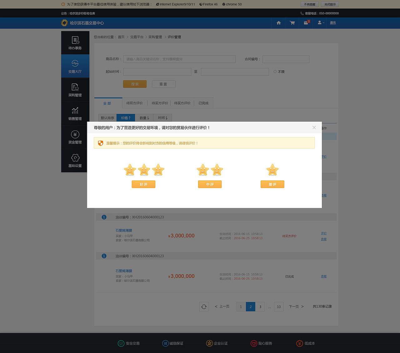Image resolution: width=400 pixels, height=353 pixels.
Task: Open 采购管理 sidebar icon
Action: tap(75, 90)
